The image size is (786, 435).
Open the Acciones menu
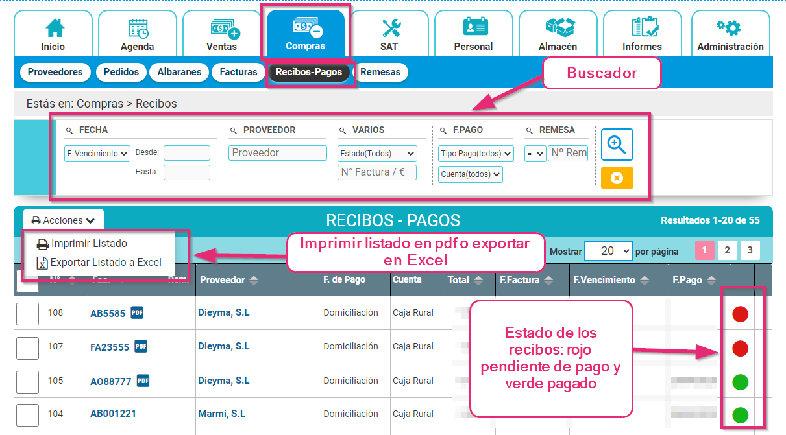(63, 220)
